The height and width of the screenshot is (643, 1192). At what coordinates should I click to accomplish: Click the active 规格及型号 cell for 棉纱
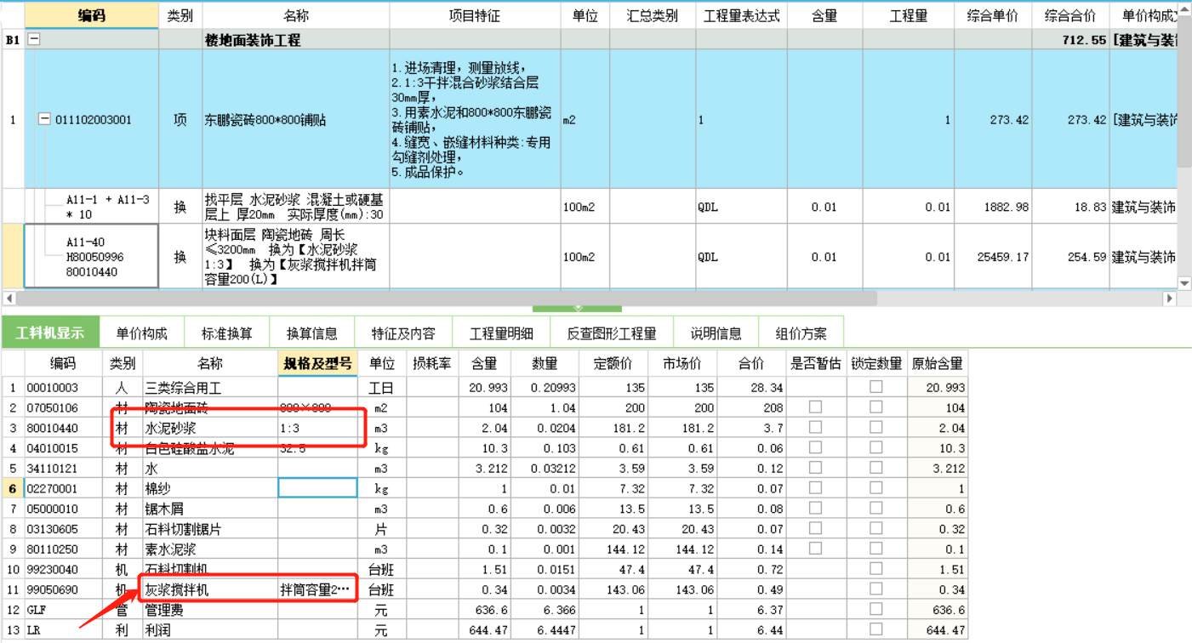317,488
